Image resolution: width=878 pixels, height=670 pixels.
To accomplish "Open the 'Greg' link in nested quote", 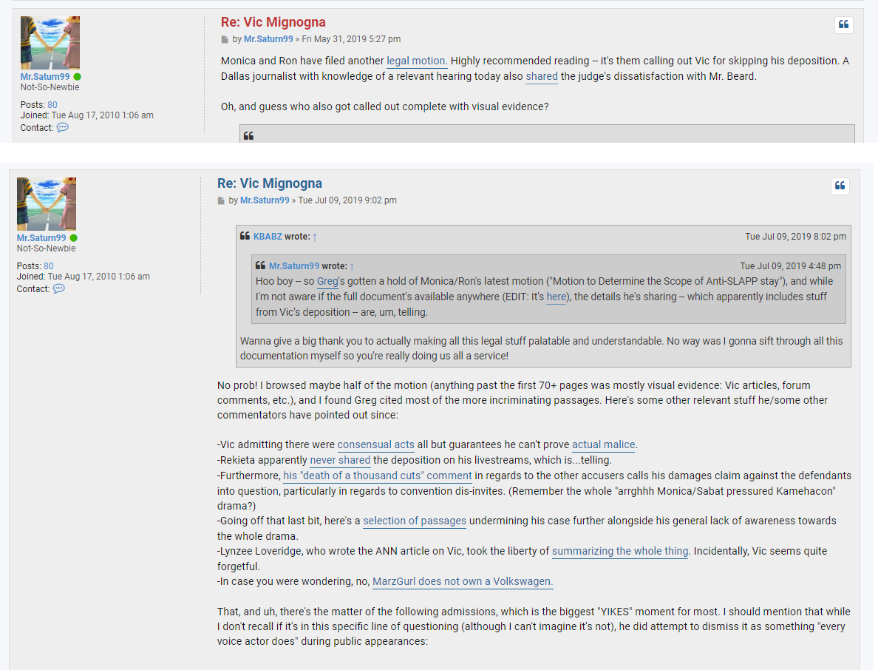I will 327,281.
